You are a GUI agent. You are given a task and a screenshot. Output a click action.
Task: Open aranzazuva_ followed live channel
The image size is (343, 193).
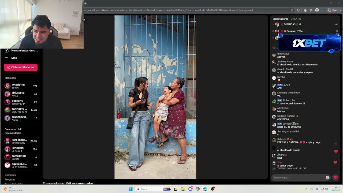[x=21, y=118]
